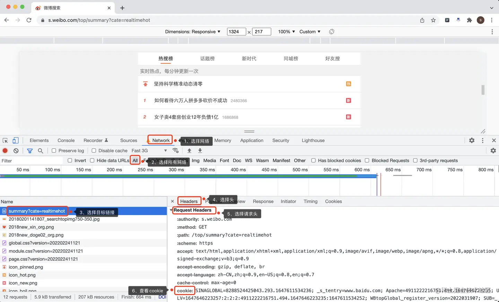This screenshot has height=302, width=499.
Task: Open 女子卖4套房创业12年负债1亿 topic
Action: pyautogui.click(x=186, y=117)
